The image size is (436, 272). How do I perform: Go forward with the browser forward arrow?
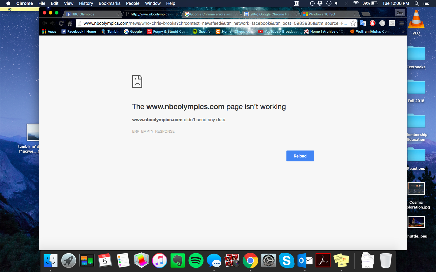(x=53, y=23)
